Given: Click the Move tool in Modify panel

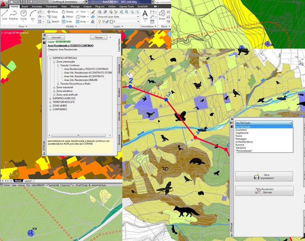Looking at the screenshot, I should tap(52, 12).
